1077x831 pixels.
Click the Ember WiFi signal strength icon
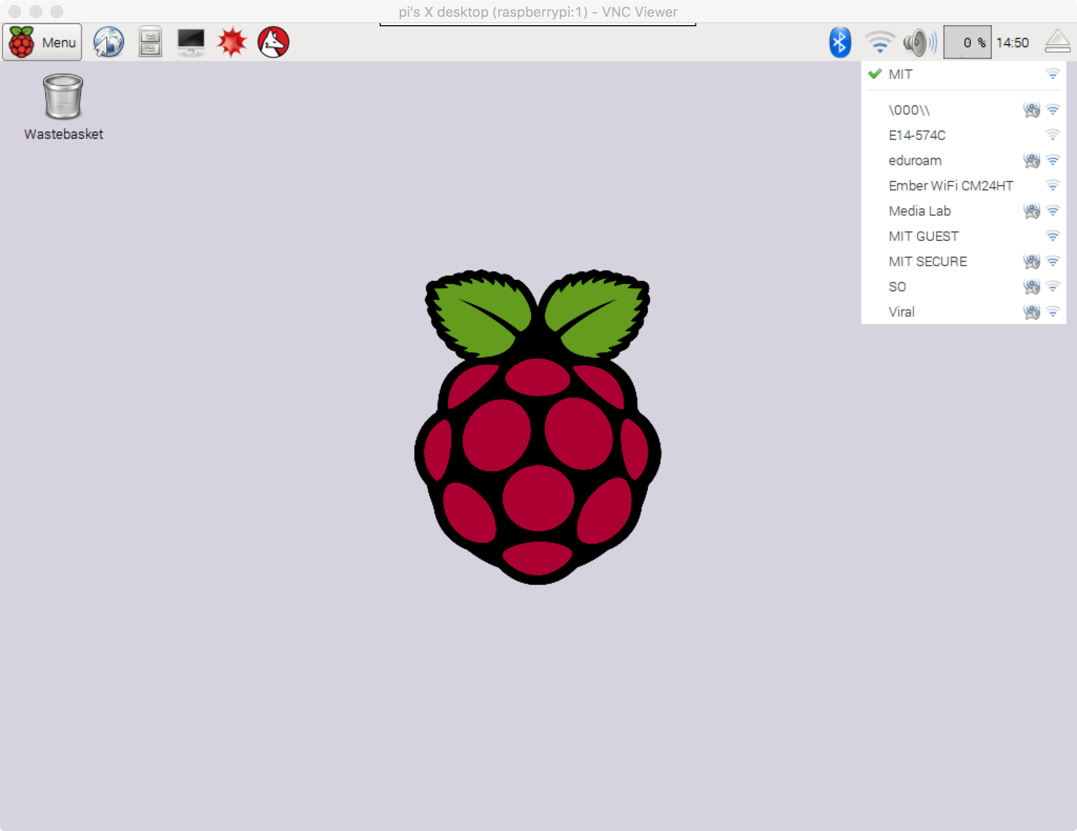(x=1053, y=186)
